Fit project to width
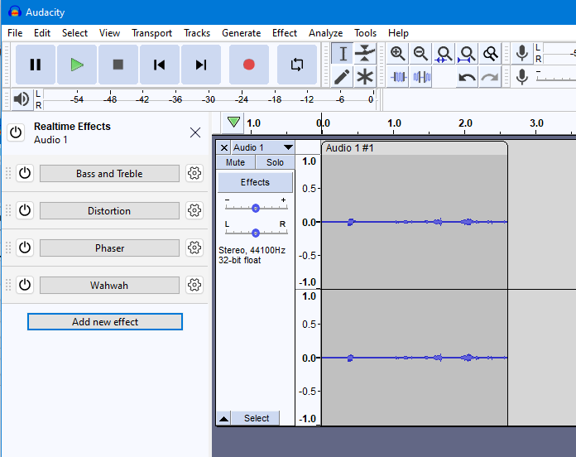The image size is (576, 457). (468, 54)
